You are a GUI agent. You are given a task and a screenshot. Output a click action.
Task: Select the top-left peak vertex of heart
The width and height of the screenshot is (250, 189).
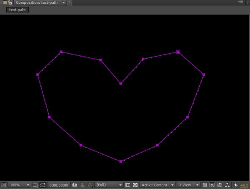[x=61, y=52]
